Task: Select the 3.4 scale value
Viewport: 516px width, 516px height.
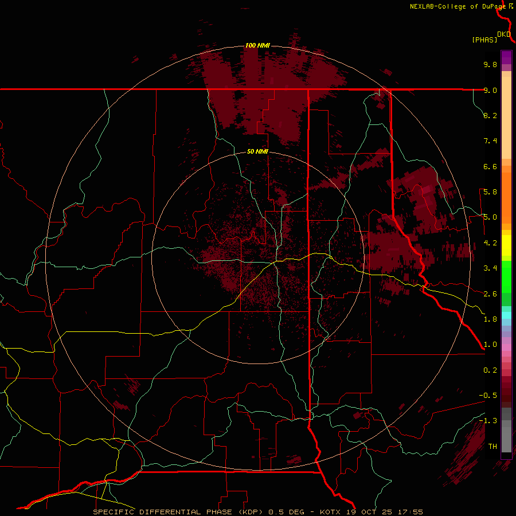Action: tap(490, 268)
